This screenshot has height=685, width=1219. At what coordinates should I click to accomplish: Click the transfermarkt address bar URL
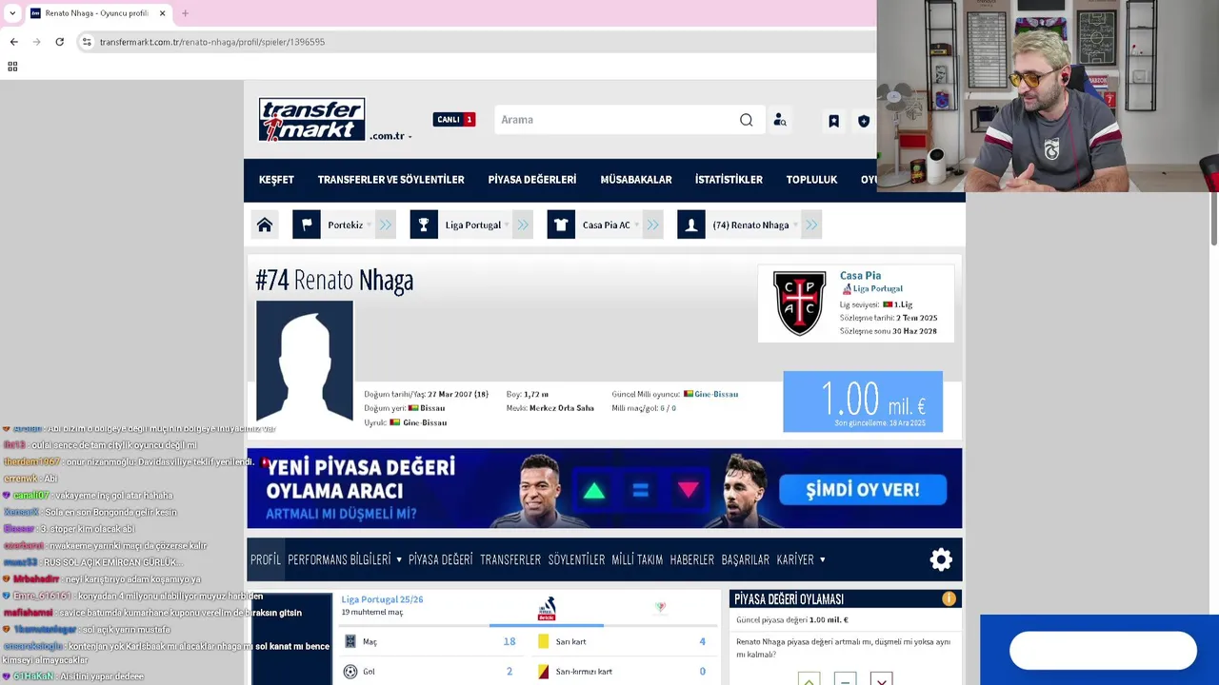coord(212,42)
